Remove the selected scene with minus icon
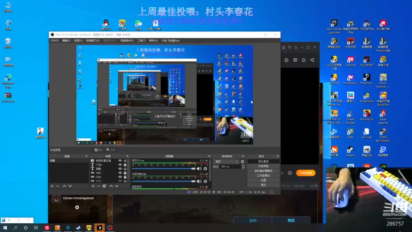412x232 pixels. tap(58, 186)
